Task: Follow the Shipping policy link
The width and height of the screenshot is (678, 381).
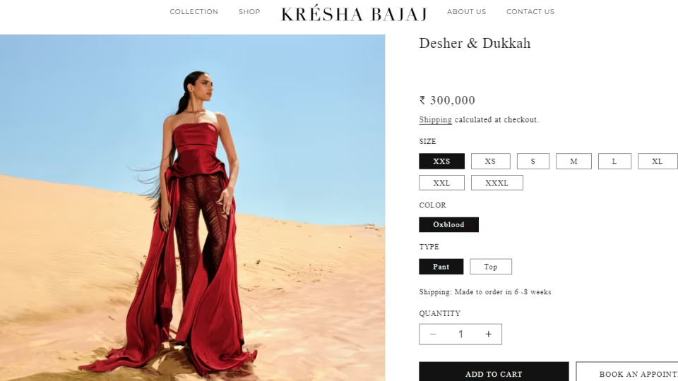Action: pyautogui.click(x=436, y=120)
